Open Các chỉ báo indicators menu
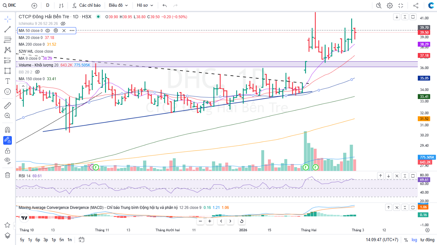 pos(86,5)
